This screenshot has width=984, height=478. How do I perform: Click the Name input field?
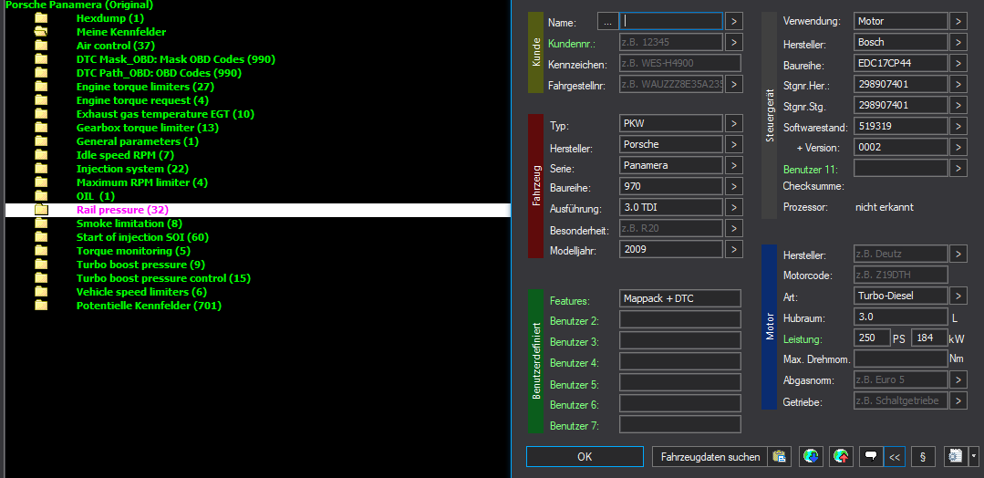coord(671,21)
